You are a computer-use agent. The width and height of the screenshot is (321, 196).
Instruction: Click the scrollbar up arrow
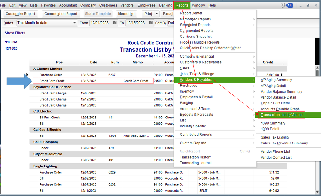318,68
